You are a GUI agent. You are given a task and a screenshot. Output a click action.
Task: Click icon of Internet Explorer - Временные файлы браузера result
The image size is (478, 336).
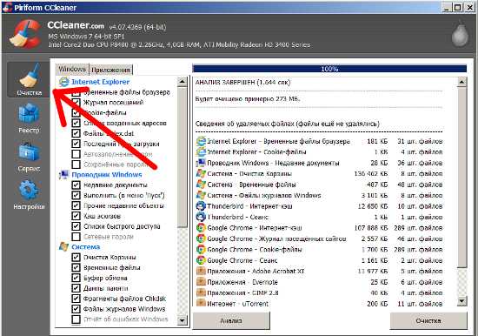201,141
